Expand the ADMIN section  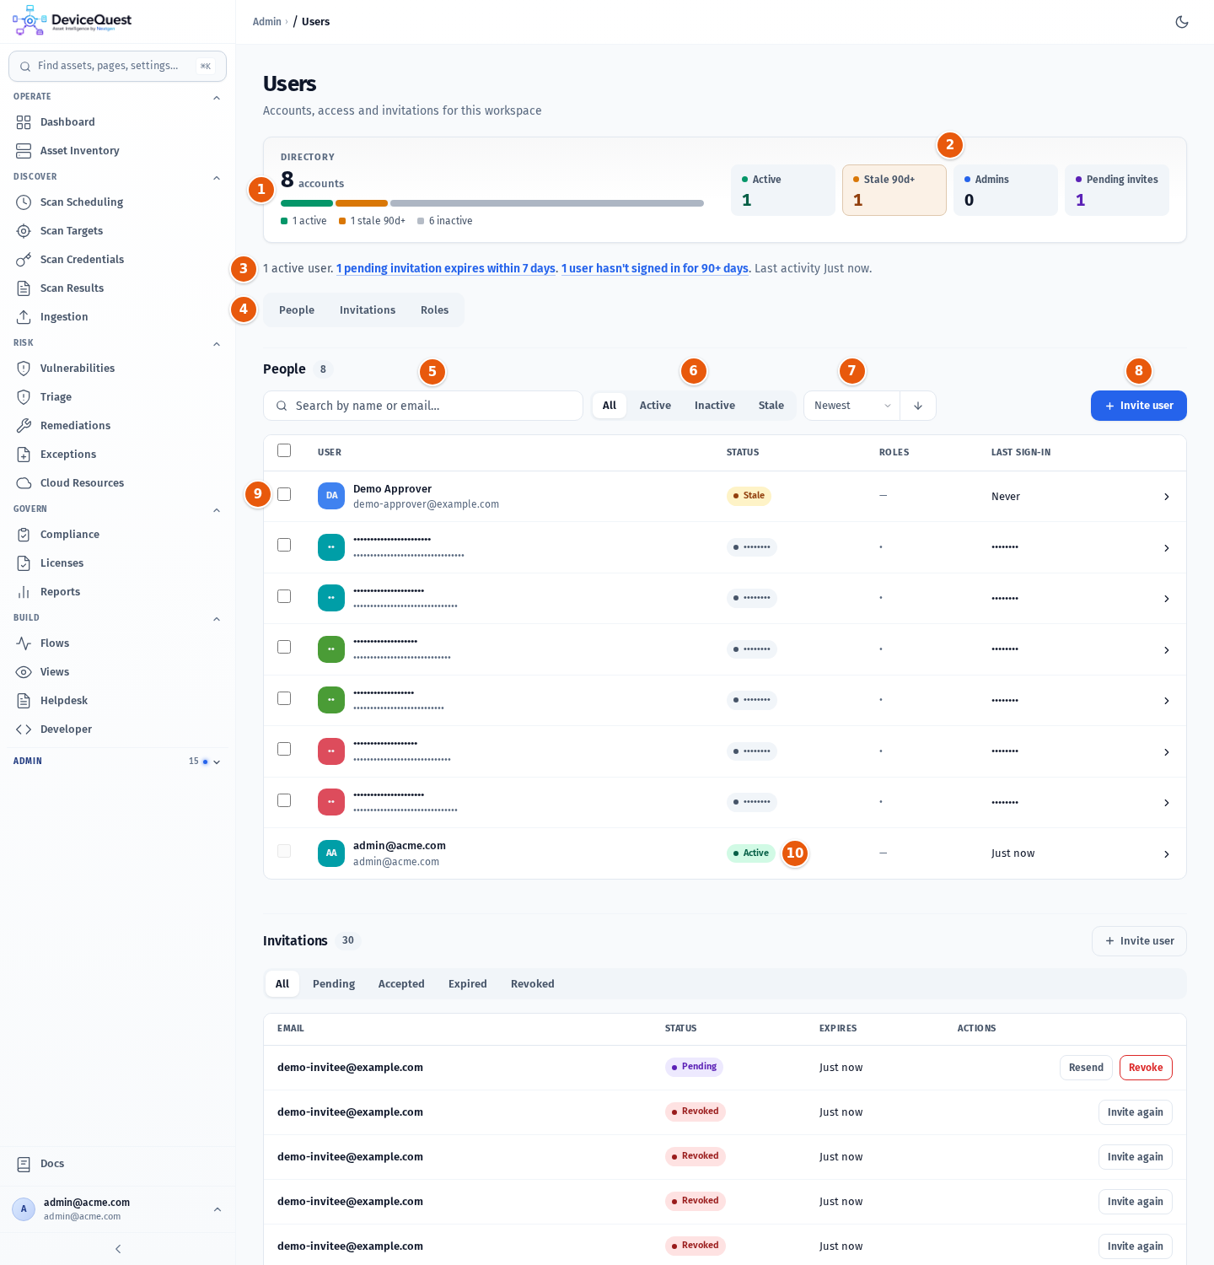217,762
